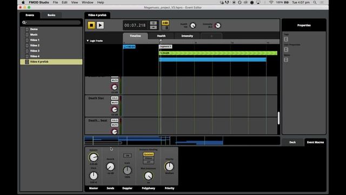
Task: Click the vertical scrollbar of the track area
Action: tap(278, 118)
